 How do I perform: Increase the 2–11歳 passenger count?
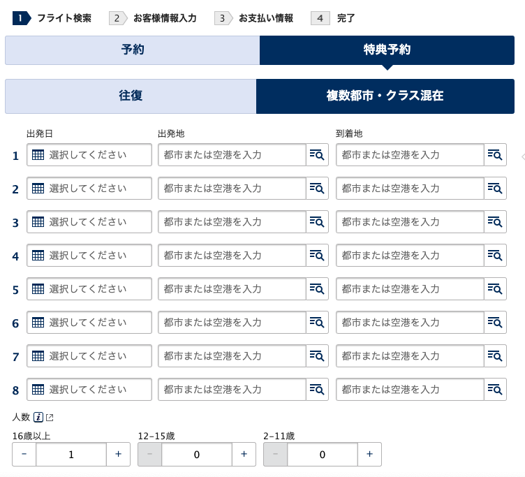[x=369, y=454]
